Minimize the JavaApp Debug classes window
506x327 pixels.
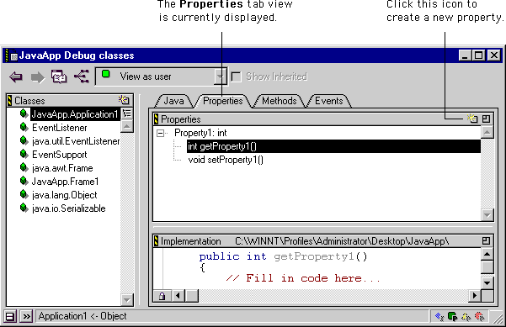(x=465, y=55)
